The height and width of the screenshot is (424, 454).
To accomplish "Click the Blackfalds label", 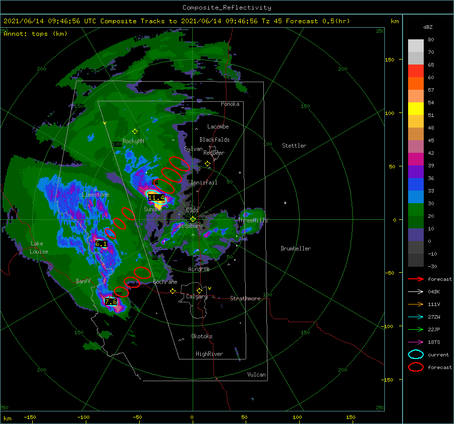I will [214, 140].
